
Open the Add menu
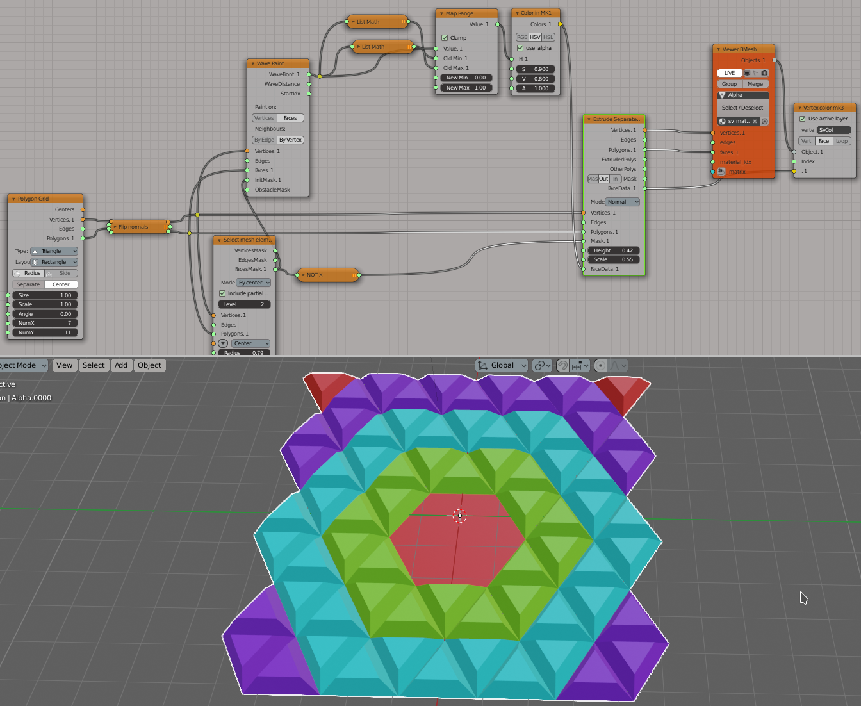[121, 365]
